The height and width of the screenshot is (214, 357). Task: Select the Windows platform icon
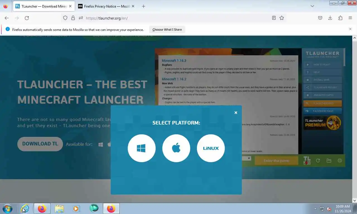[141, 148]
